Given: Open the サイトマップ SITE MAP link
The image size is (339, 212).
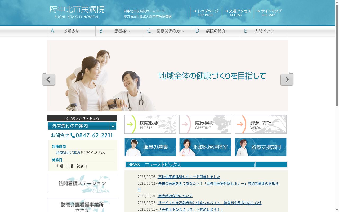Looking at the screenshot, I should pyautogui.click(x=269, y=13).
